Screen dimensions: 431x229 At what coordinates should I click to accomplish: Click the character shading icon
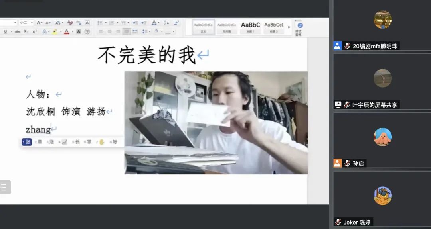pos(79,32)
